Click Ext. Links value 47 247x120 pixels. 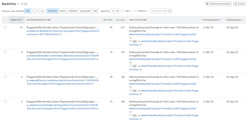pos(111,28)
